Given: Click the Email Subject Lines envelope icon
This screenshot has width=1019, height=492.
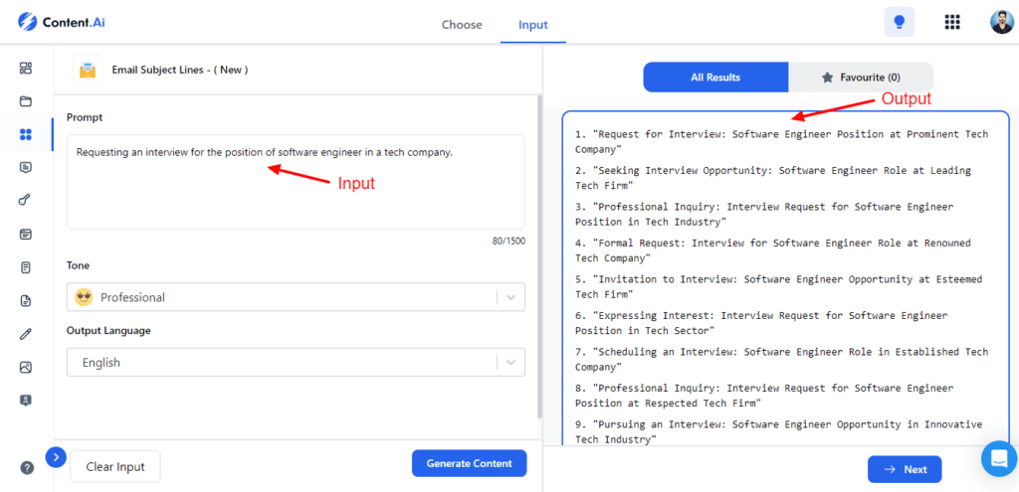Looking at the screenshot, I should tap(88, 70).
